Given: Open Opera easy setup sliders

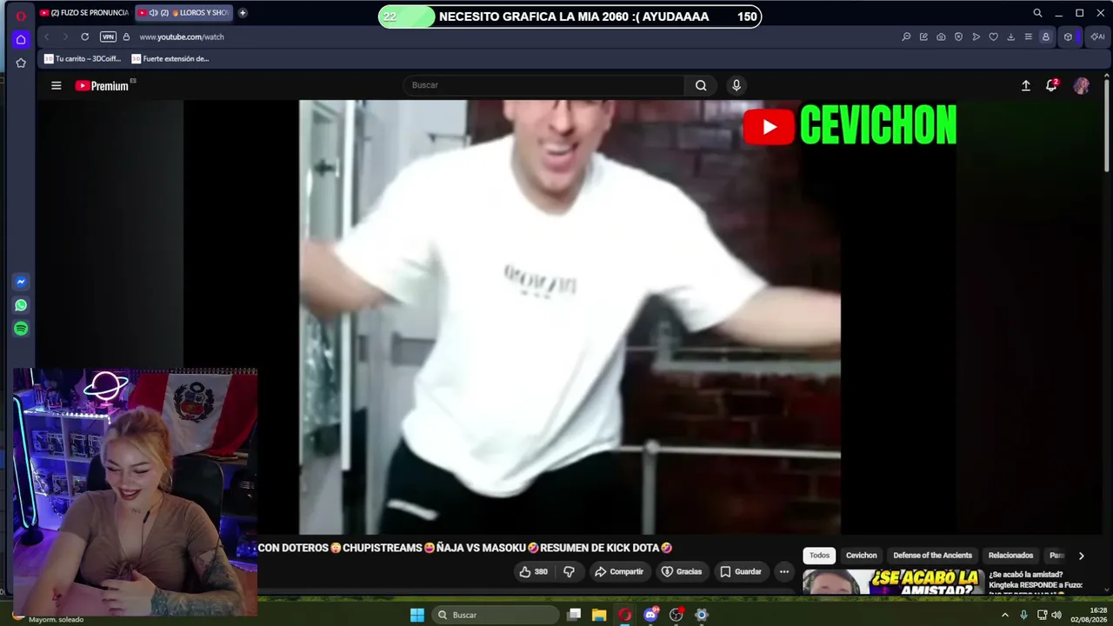Looking at the screenshot, I should pos(1028,37).
